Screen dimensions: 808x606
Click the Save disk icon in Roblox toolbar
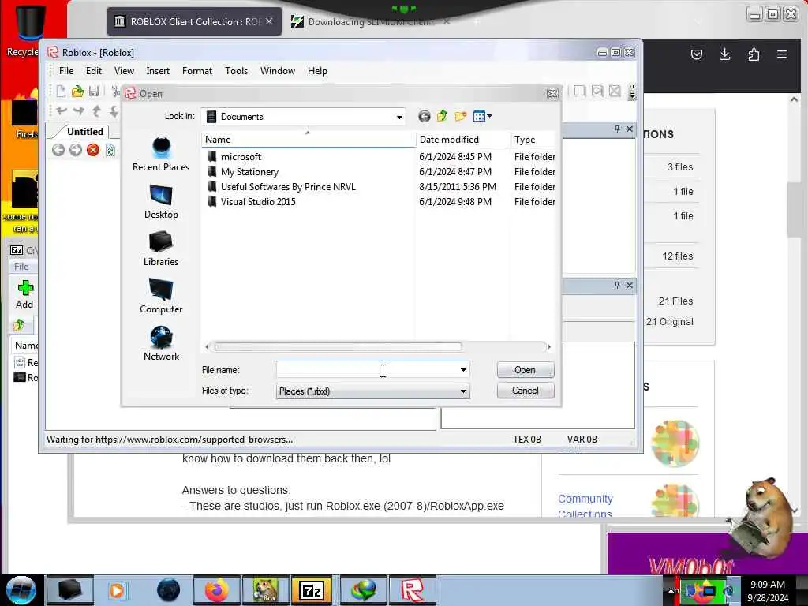coord(94,92)
